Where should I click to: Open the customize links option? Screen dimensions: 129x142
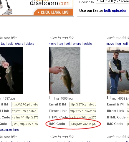[x=9, y=130]
